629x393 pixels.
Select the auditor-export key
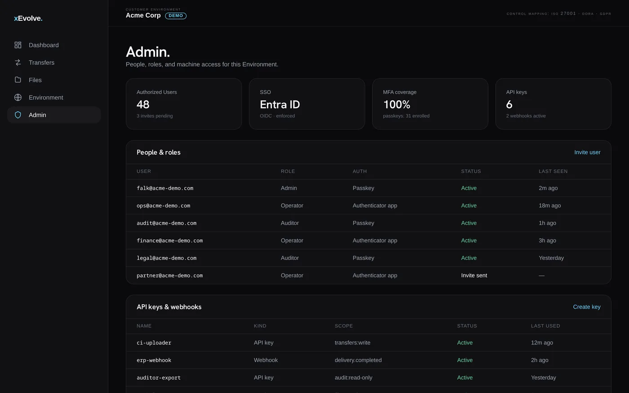coord(159,378)
